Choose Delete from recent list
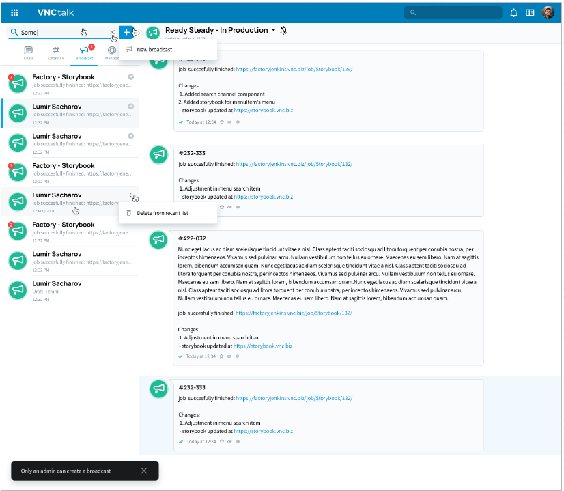The height and width of the screenshot is (491, 564). point(162,213)
